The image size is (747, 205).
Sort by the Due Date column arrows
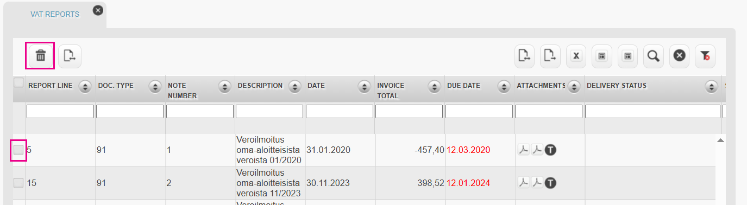click(504, 86)
